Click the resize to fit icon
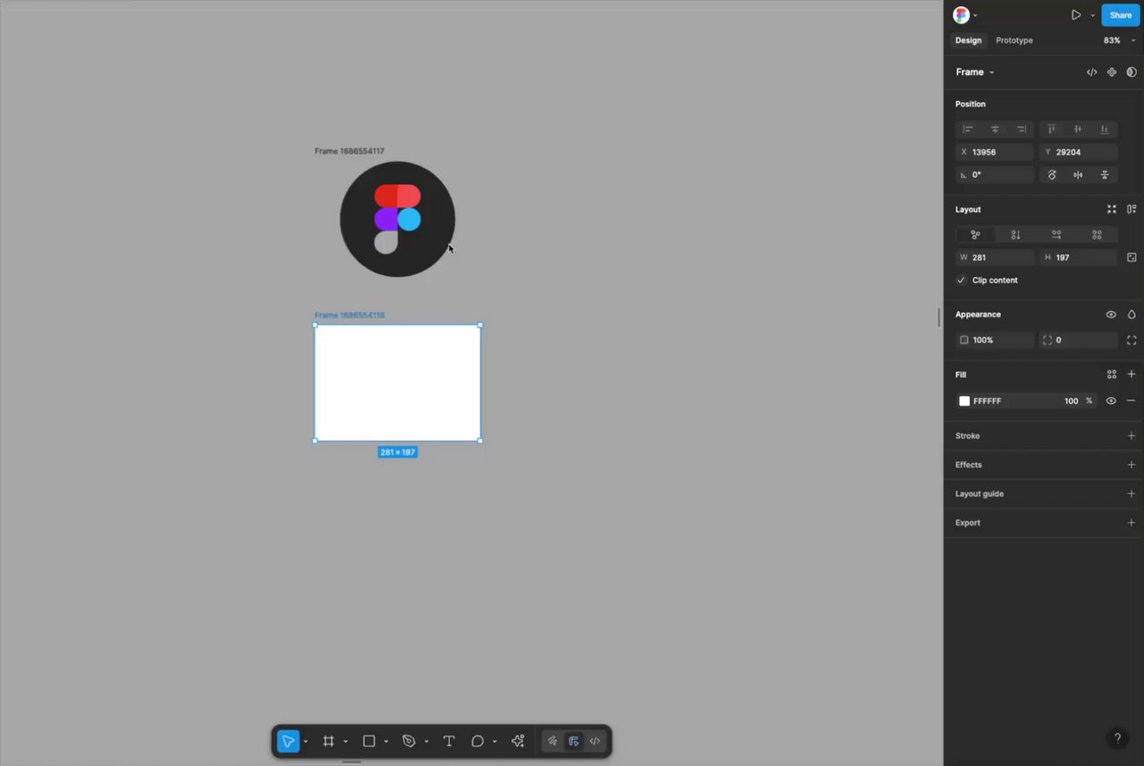The image size is (1144, 766). point(1131,257)
